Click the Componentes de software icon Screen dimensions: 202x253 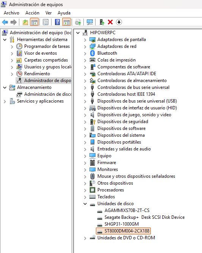(x=92, y=67)
